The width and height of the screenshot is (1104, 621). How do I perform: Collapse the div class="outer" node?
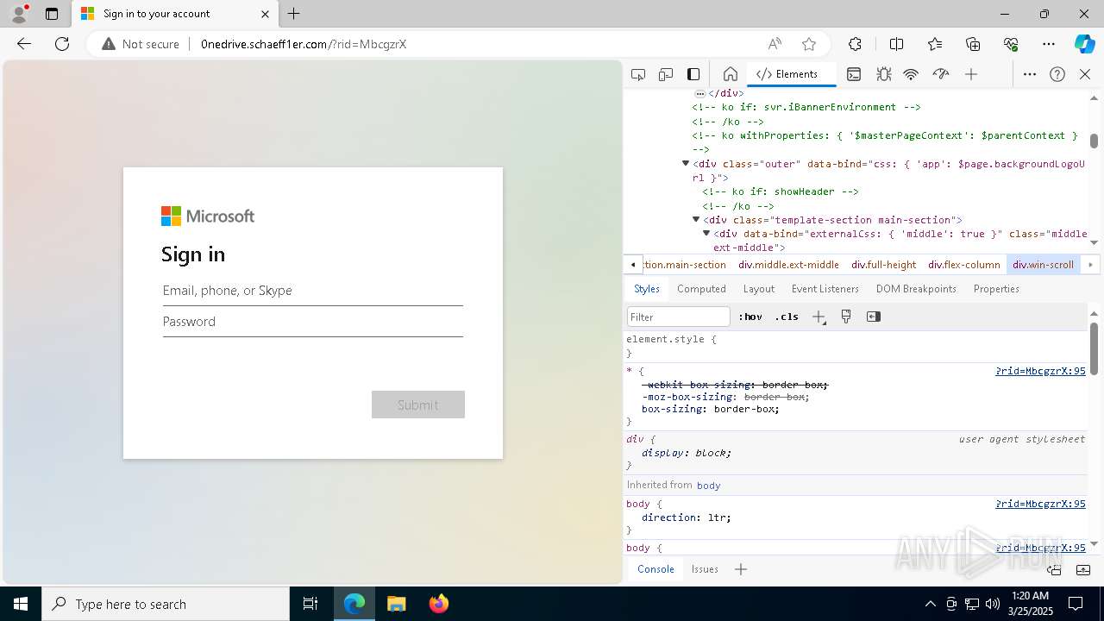(x=686, y=163)
